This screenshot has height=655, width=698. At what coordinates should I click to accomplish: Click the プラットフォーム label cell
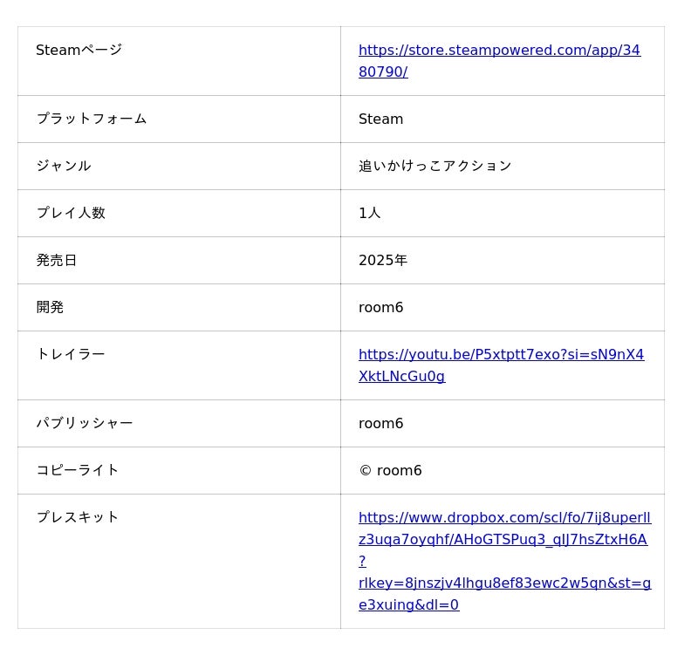(x=91, y=119)
